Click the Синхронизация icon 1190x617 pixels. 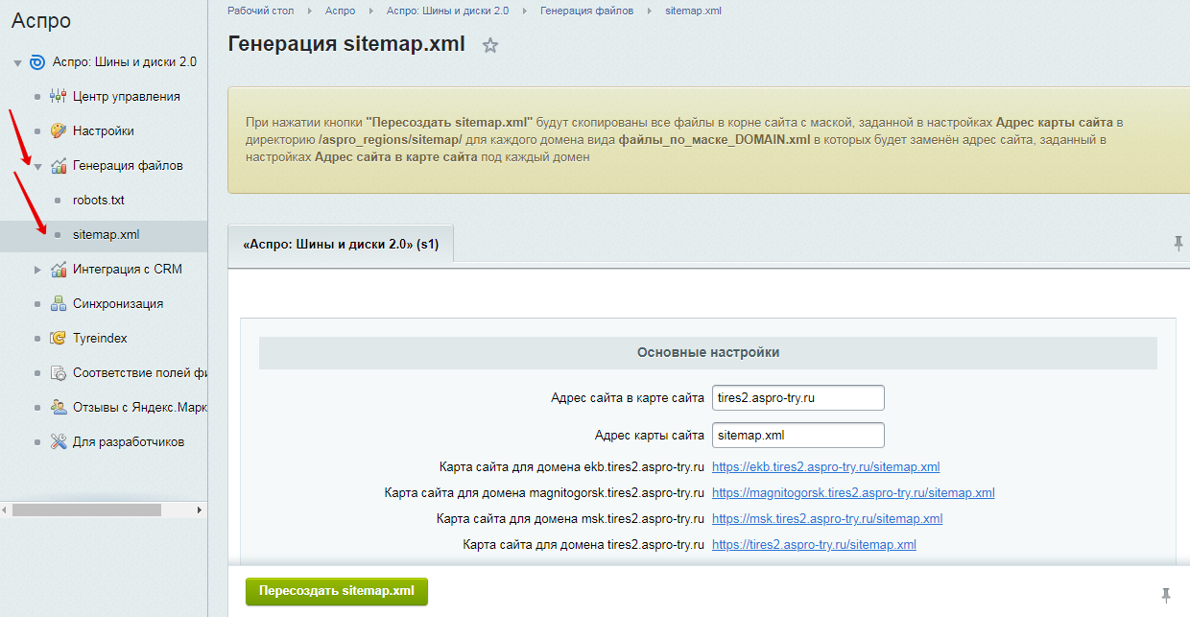[x=58, y=304]
